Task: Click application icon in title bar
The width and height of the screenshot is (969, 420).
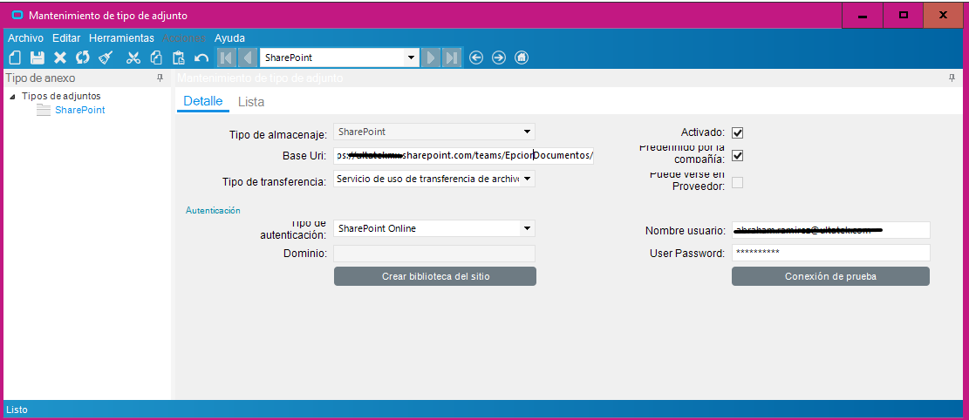Action: click(17, 15)
